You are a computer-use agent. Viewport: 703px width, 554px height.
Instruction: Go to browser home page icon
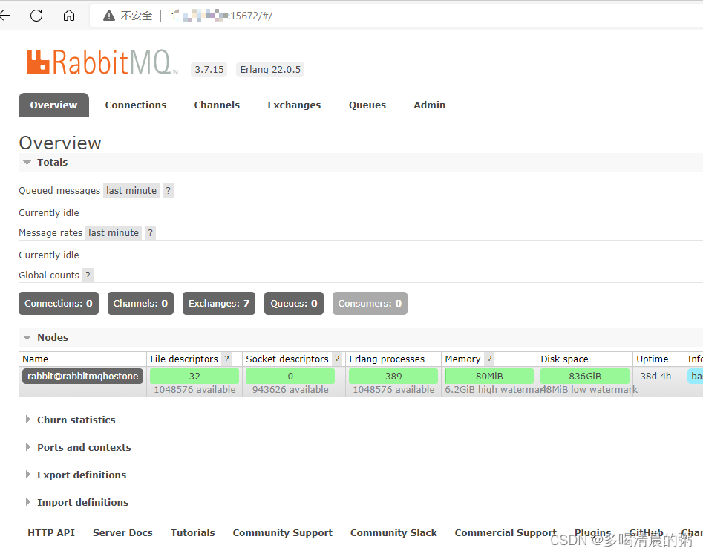pyautogui.click(x=68, y=16)
